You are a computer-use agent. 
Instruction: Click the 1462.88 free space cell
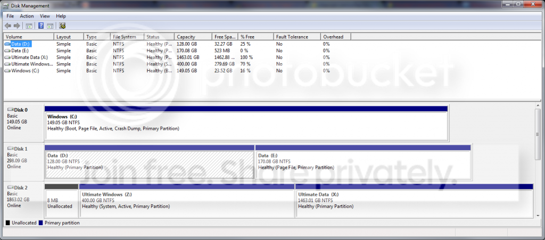(224, 57)
